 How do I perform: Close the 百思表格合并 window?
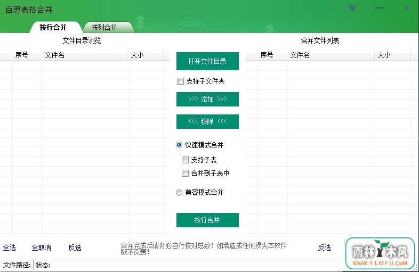[406, 9]
